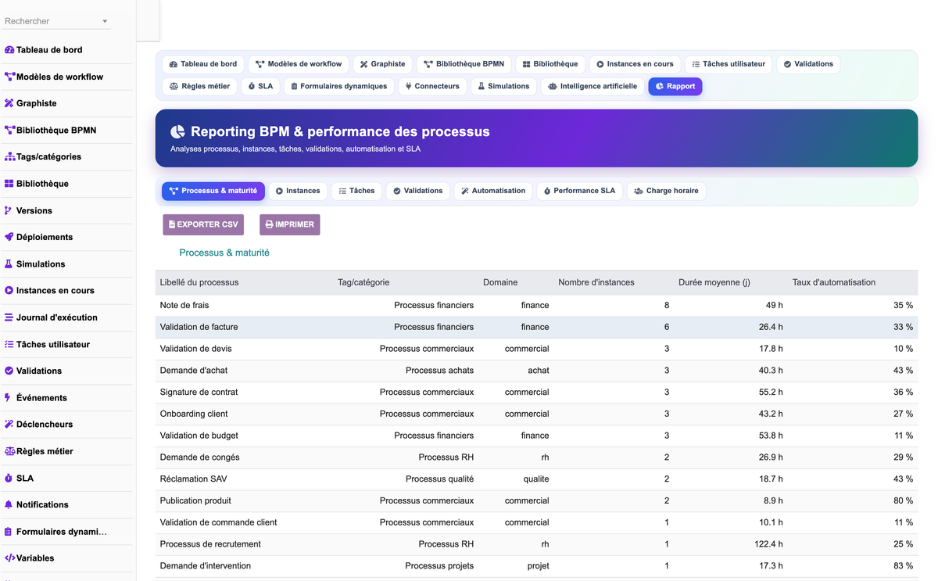Open Validations in top navigation
938x581 pixels.
tap(808, 64)
